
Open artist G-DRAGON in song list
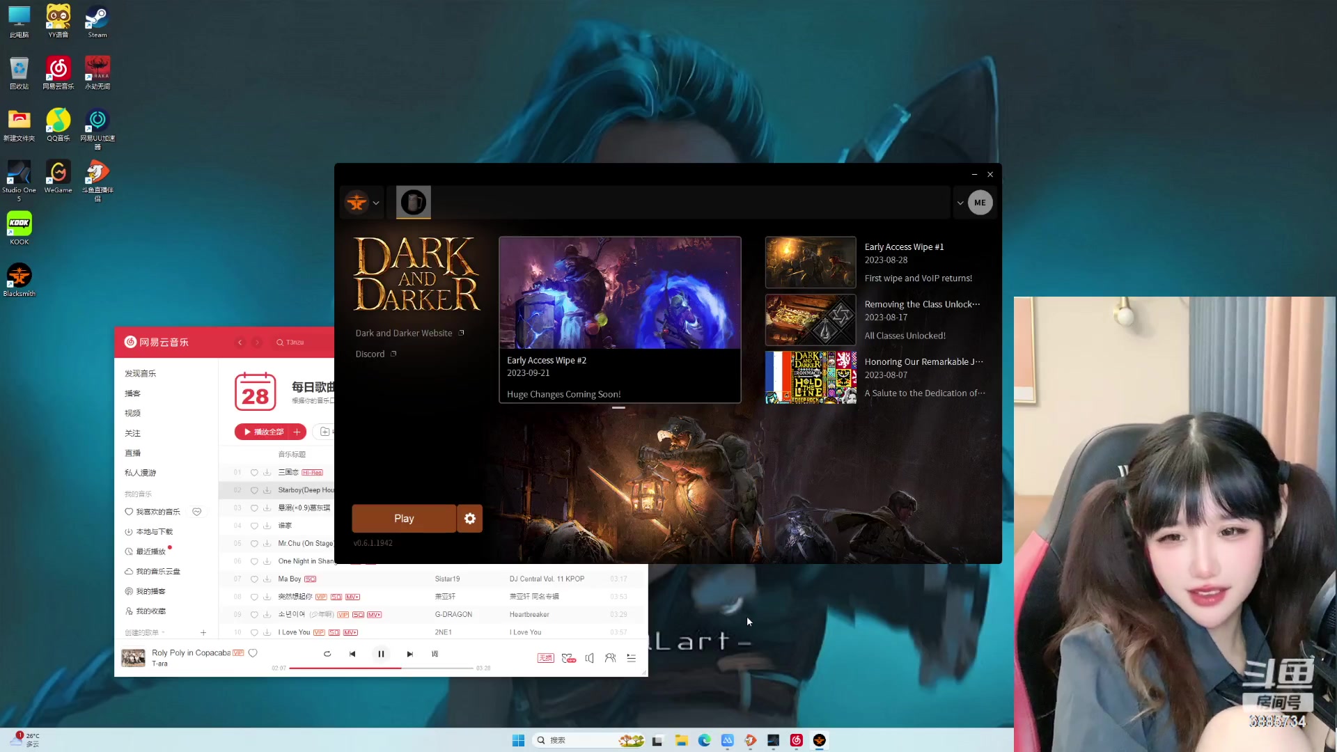[453, 615]
